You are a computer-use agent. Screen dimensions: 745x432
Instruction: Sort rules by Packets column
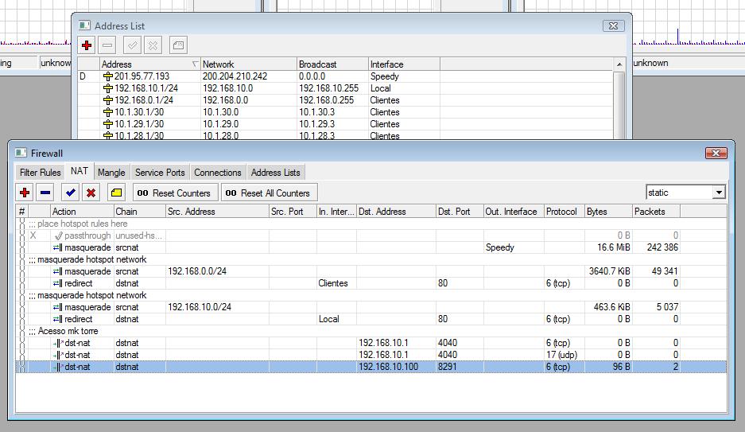point(656,212)
